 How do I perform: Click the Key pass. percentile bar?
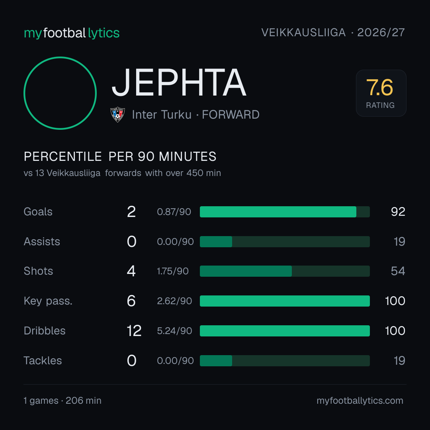(x=285, y=301)
